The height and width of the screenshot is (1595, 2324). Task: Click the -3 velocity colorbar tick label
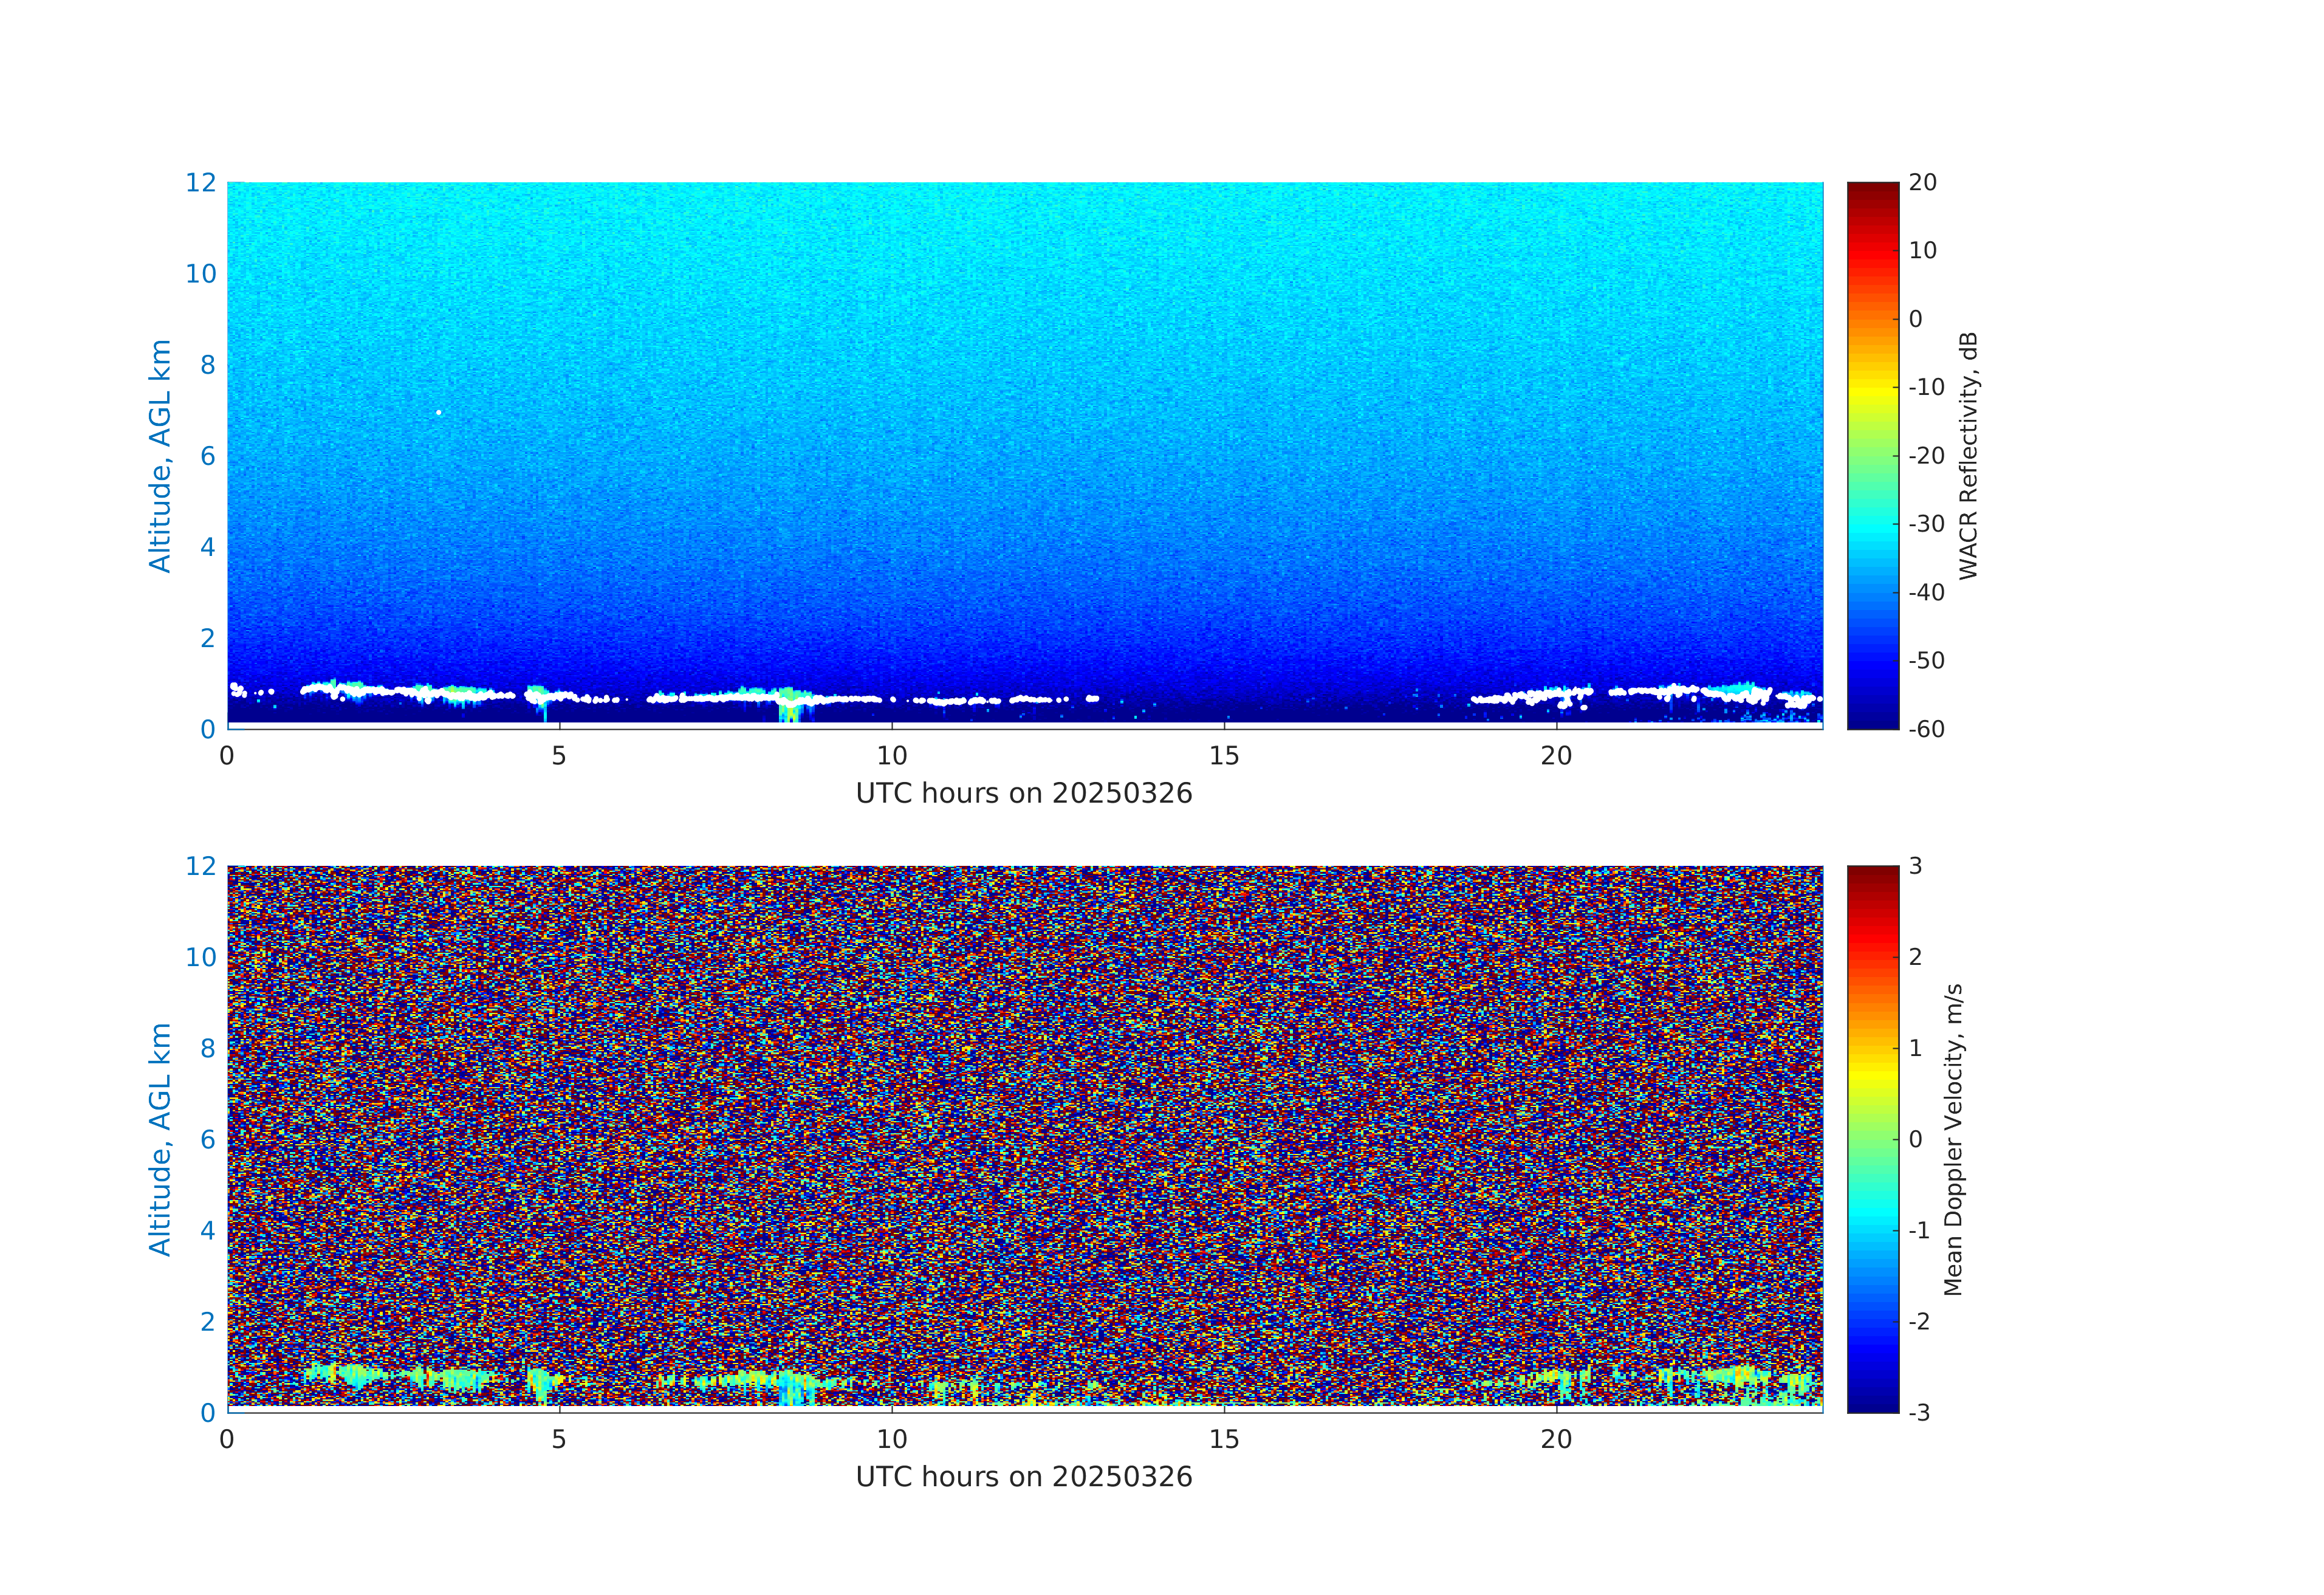click(1919, 1413)
